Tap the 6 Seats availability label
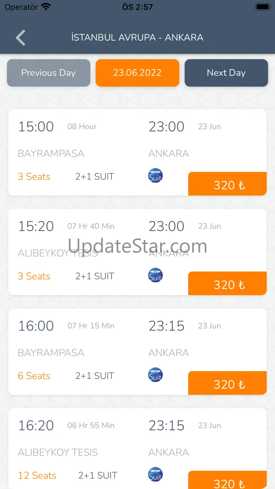Screen dimensions: 275x489 point(34,376)
